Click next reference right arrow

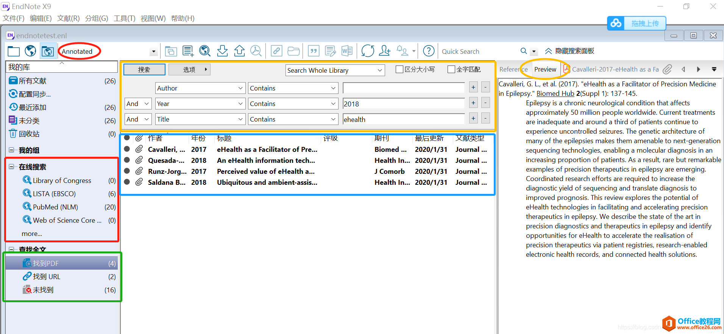[698, 69]
